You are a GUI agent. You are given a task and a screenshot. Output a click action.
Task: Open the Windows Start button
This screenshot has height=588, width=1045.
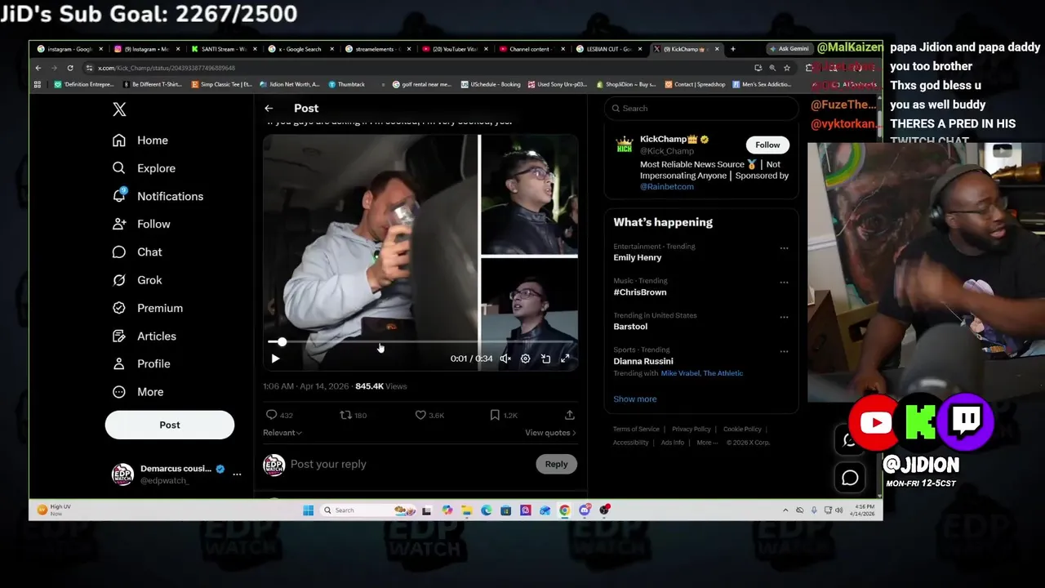coord(308,510)
